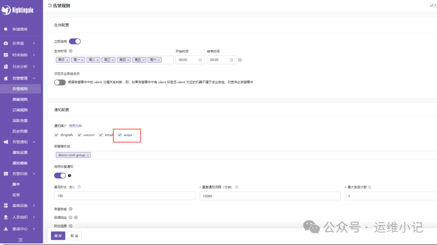
Task: Uncheck the aiops notification checkbox
Action: [119, 135]
